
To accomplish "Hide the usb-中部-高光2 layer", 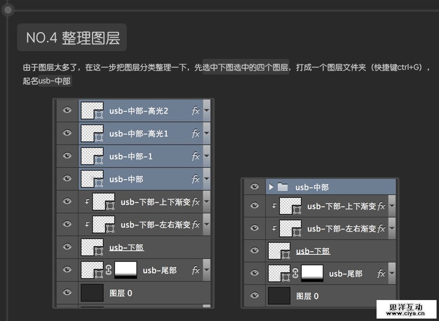I will click(x=66, y=110).
